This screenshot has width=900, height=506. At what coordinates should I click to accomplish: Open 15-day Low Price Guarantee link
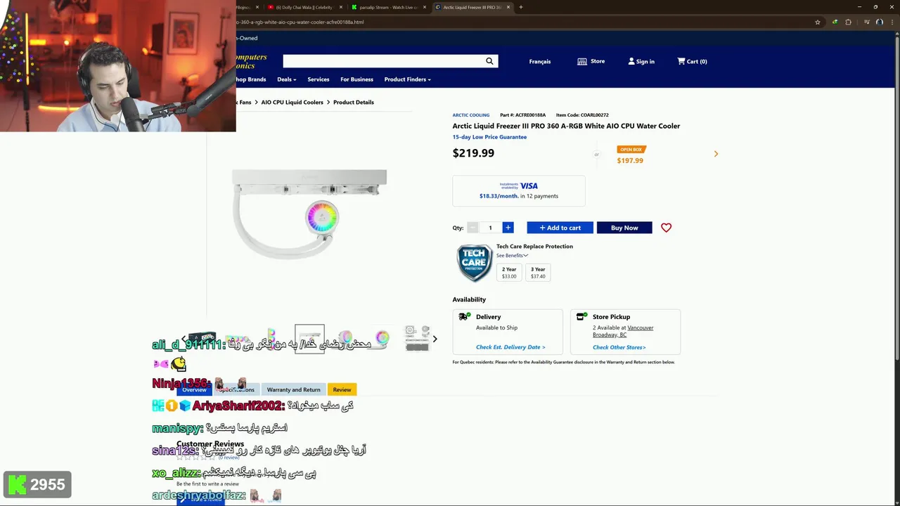489,137
